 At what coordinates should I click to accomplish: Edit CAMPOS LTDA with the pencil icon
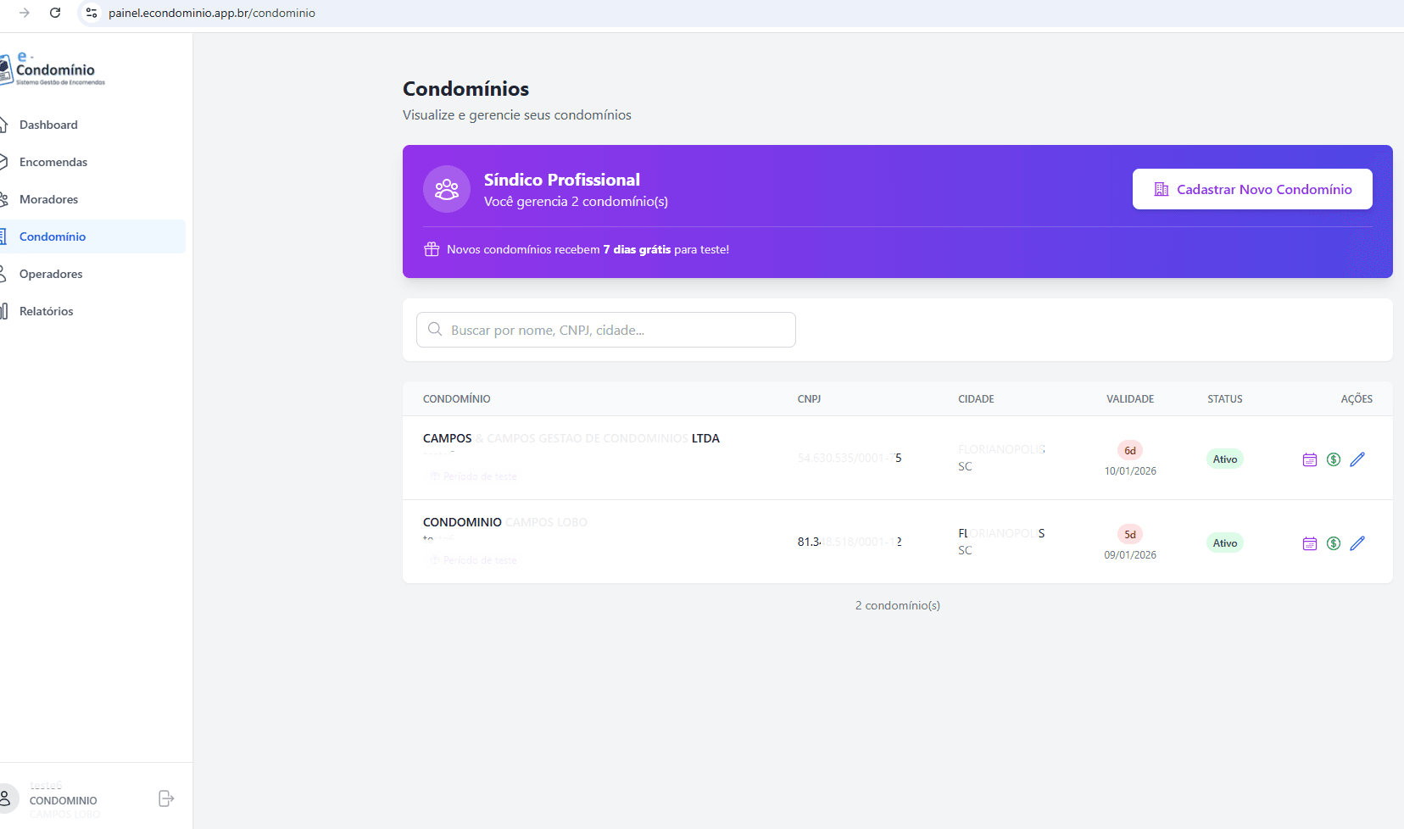(1357, 459)
